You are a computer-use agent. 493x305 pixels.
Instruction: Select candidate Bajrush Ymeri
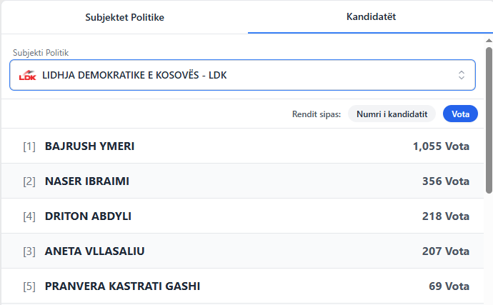click(90, 146)
